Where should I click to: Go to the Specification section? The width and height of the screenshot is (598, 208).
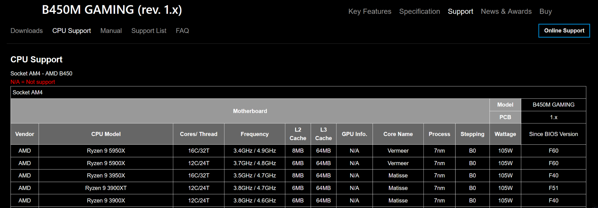point(420,11)
